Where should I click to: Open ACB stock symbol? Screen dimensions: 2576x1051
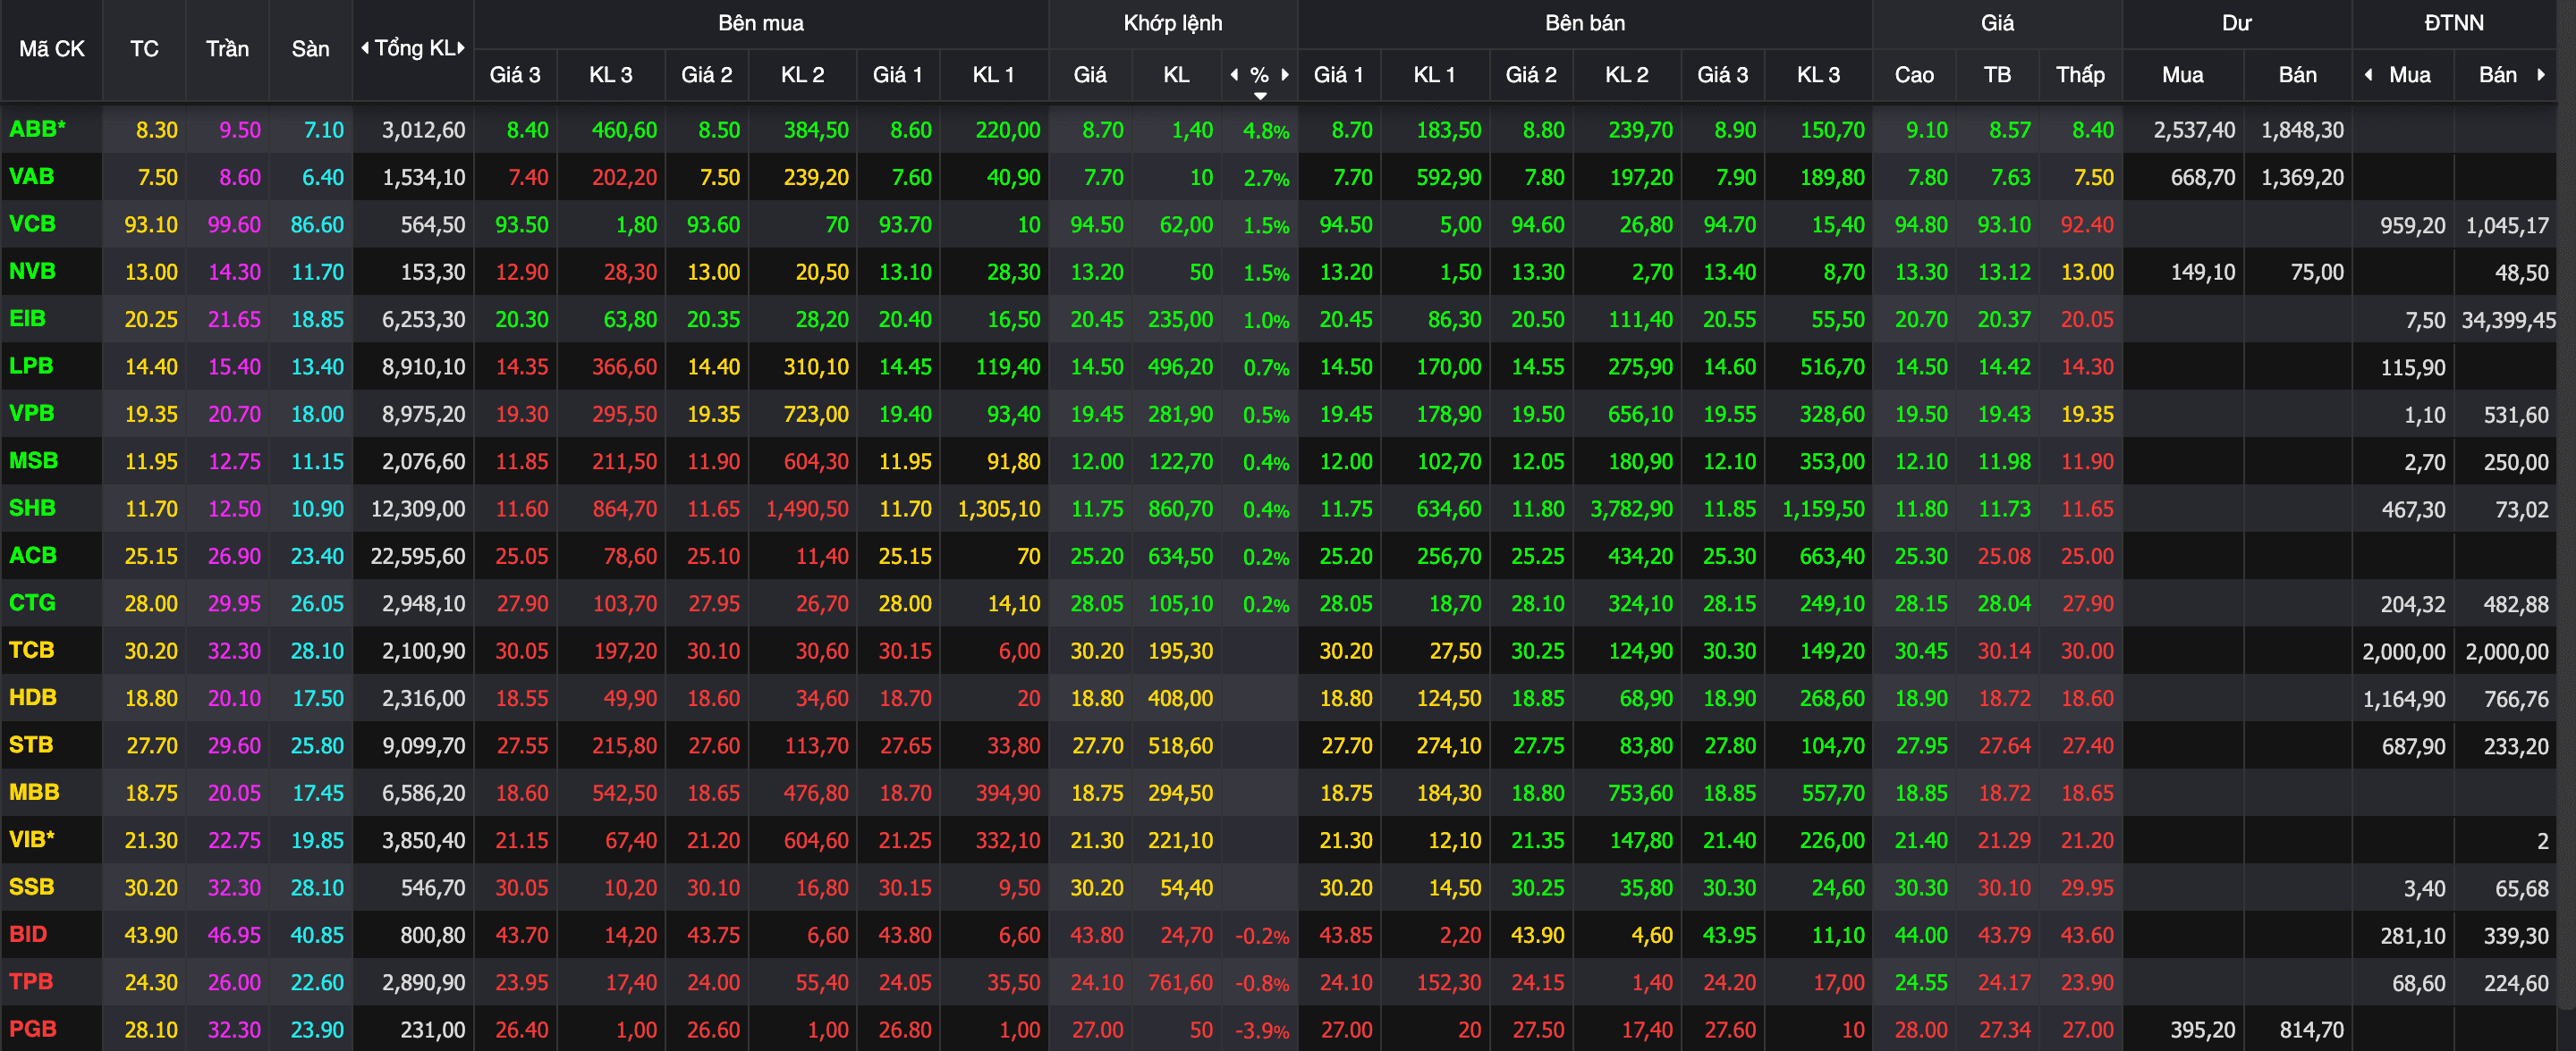pos(33,556)
